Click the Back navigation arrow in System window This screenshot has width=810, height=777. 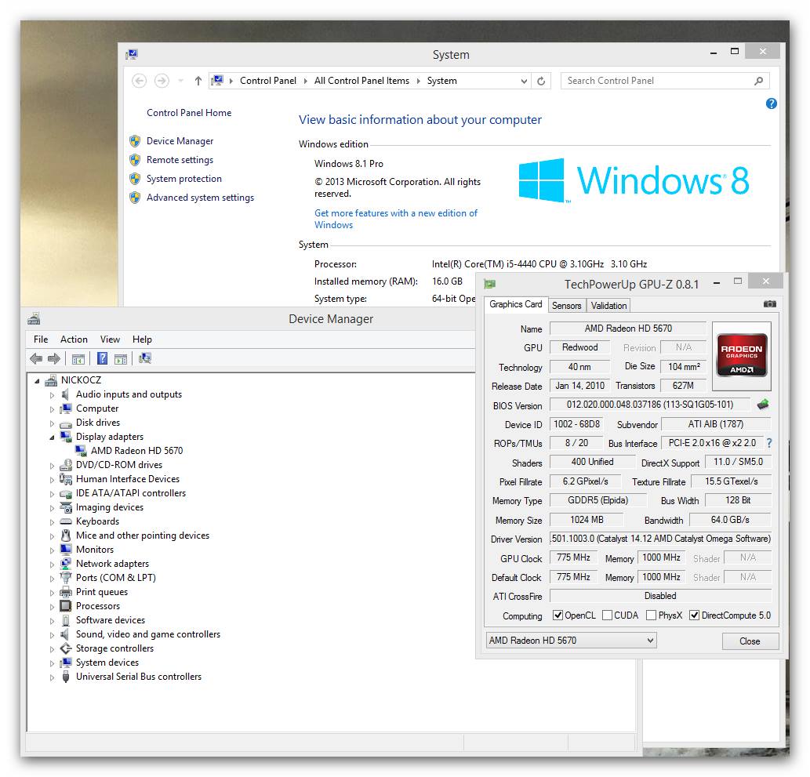(139, 81)
